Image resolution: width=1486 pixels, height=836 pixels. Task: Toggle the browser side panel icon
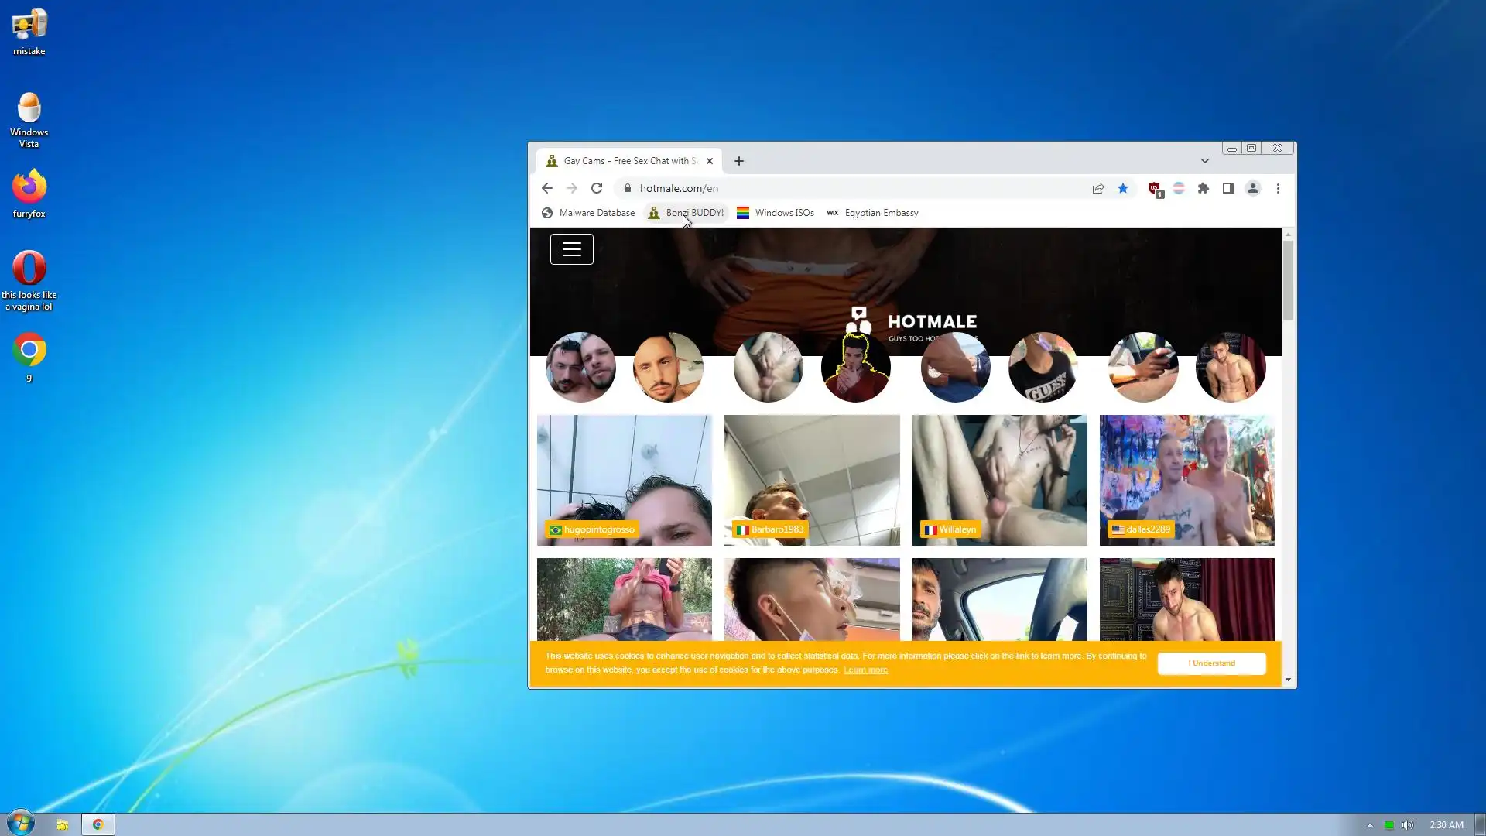tap(1228, 188)
